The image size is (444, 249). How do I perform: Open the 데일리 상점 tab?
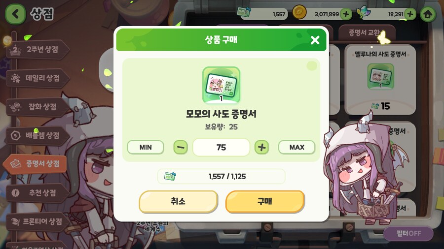click(x=38, y=78)
